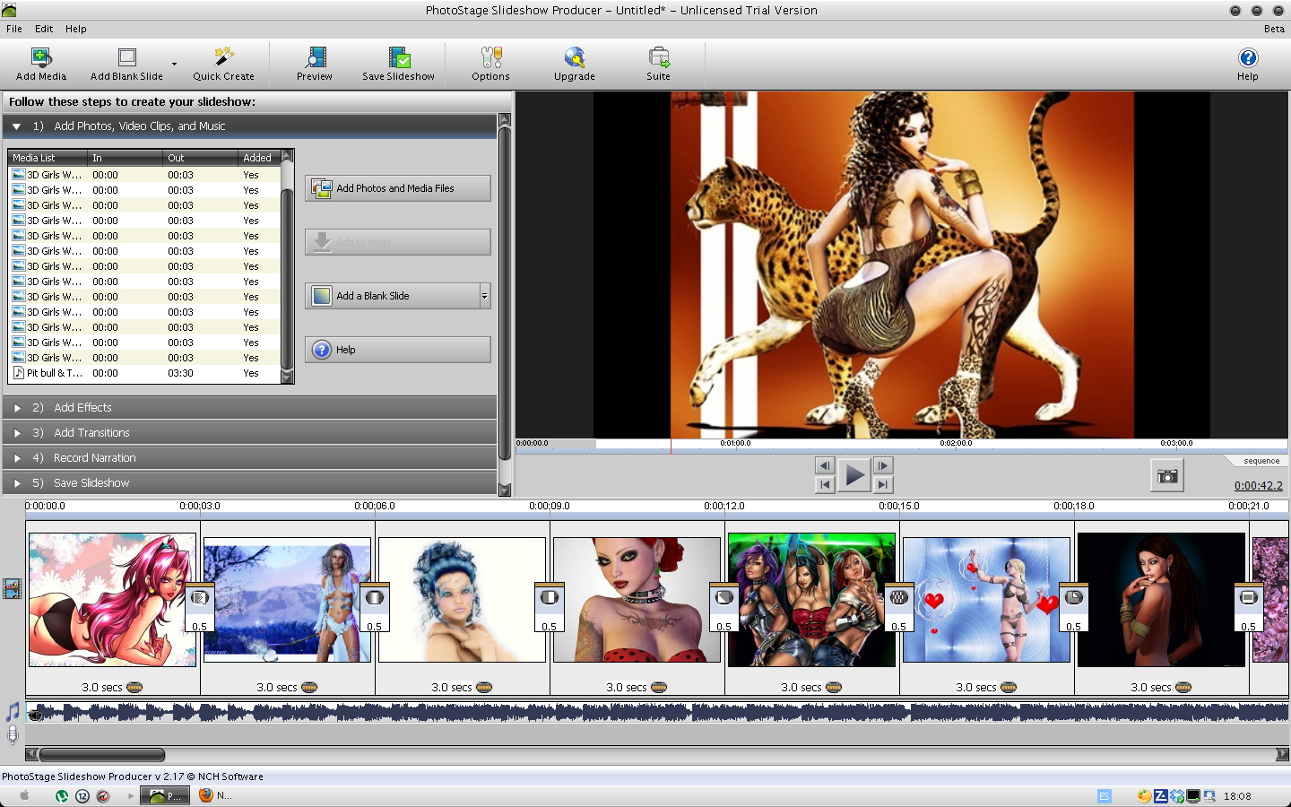The width and height of the screenshot is (1291, 807).
Task: Click transition icon after the first slide
Action: coord(199,598)
